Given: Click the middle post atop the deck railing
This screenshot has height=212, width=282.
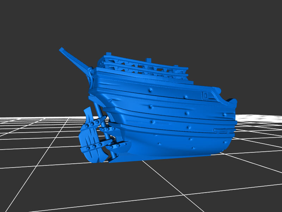Looking at the screenshot, I should coord(149,60).
